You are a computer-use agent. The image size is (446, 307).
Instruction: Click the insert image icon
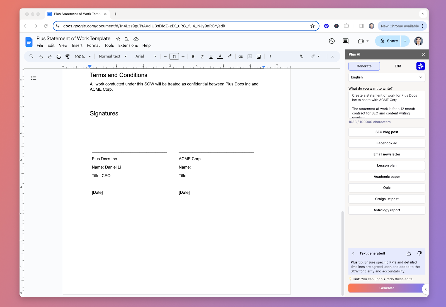coord(259,57)
